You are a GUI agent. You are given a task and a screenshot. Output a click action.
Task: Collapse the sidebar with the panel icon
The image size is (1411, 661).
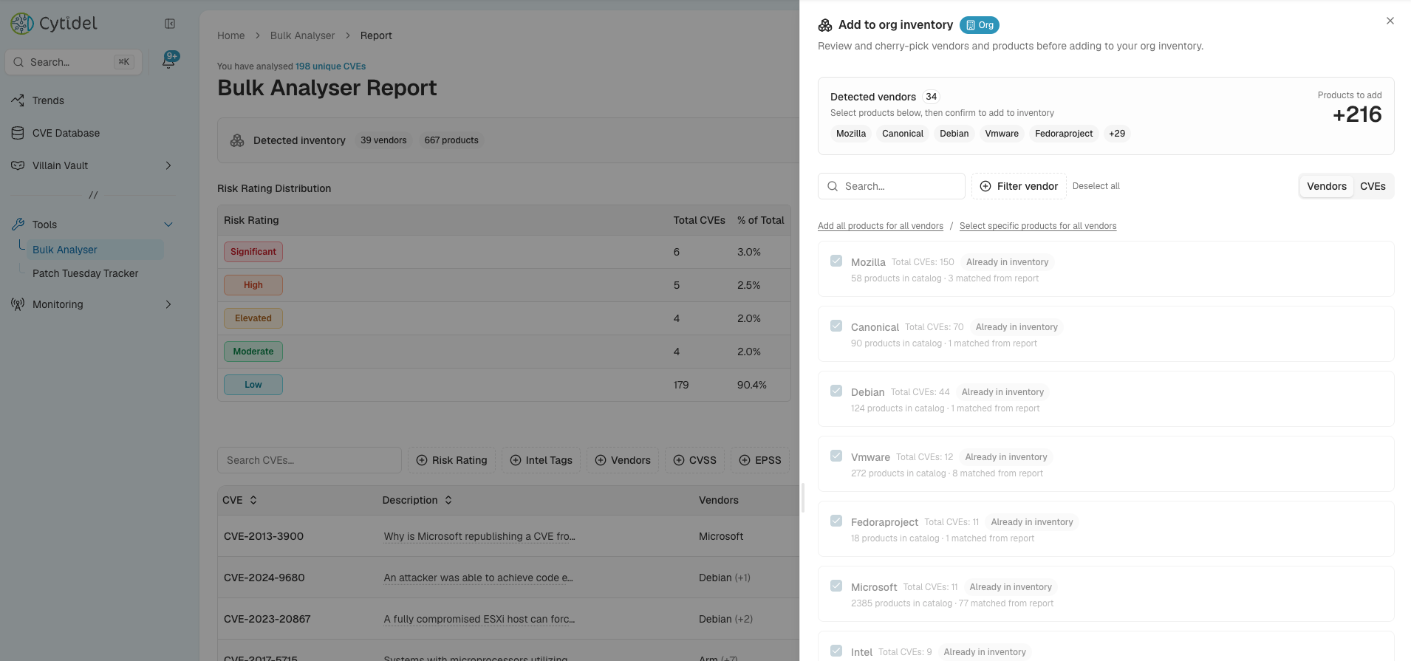tap(170, 24)
